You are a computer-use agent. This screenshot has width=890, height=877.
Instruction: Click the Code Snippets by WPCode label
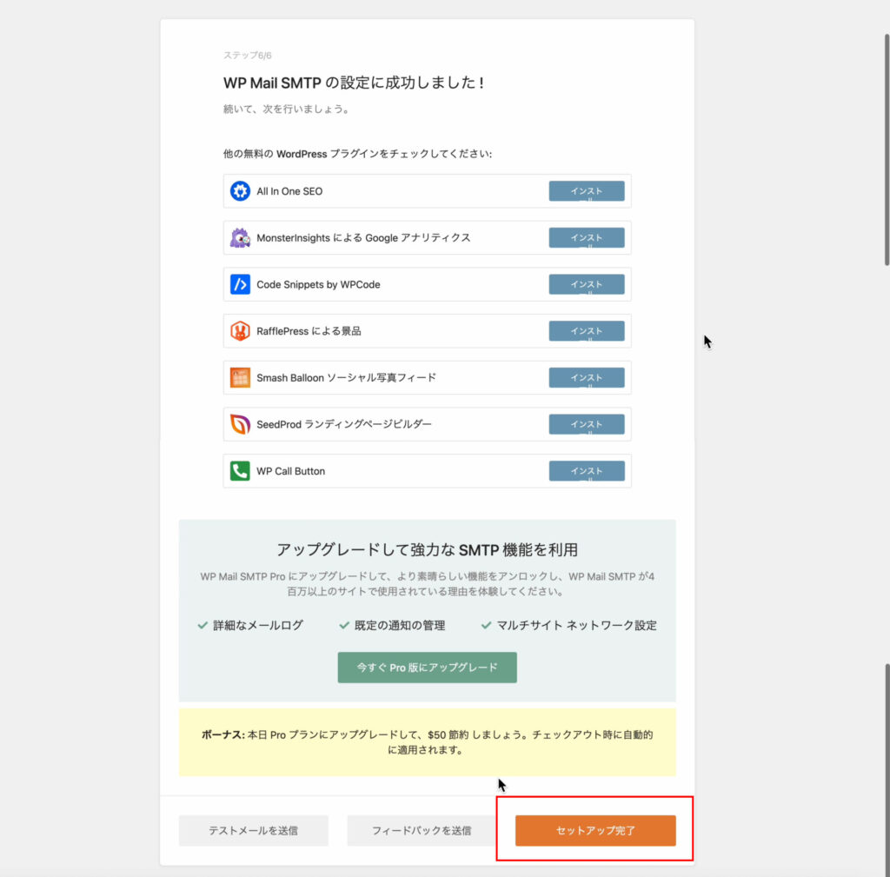(318, 284)
